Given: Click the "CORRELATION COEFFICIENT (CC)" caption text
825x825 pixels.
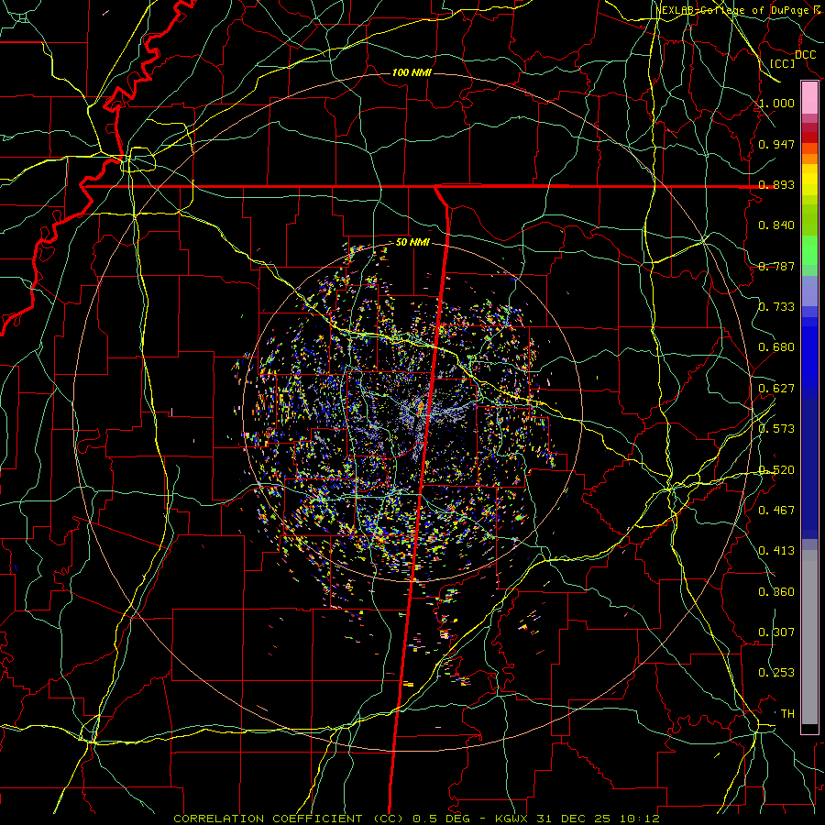Looking at the screenshot, I should 290,819.
